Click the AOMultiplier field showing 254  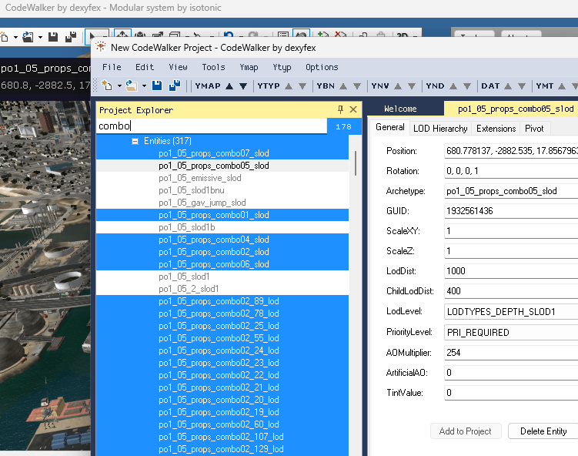(511, 353)
